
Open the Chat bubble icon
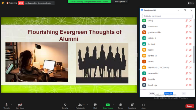(95, 105)
